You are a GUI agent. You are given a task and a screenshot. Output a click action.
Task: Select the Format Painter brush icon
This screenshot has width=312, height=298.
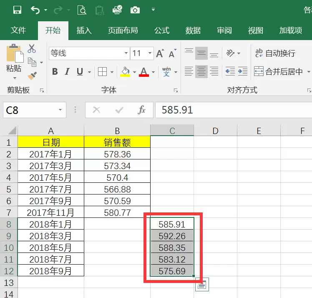click(32, 76)
